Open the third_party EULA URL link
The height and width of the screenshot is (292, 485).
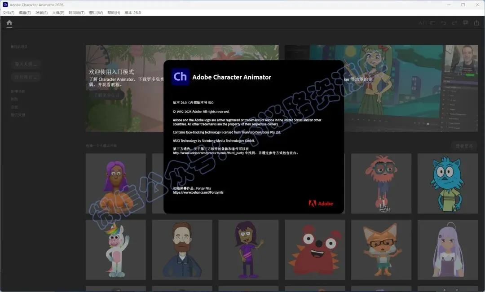tap(208, 153)
